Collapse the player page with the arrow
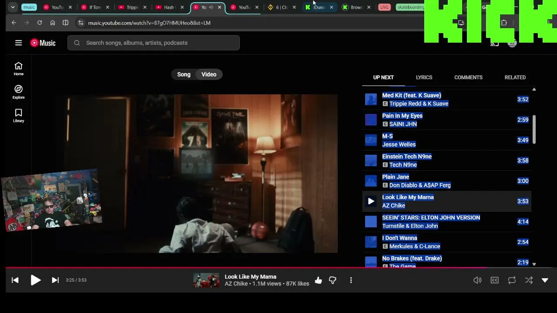This screenshot has width=557, height=313. point(545,280)
